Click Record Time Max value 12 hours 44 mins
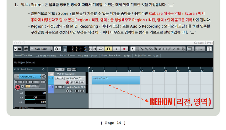The width and height of the screenshot is (226, 130). click(x=46, y=56)
